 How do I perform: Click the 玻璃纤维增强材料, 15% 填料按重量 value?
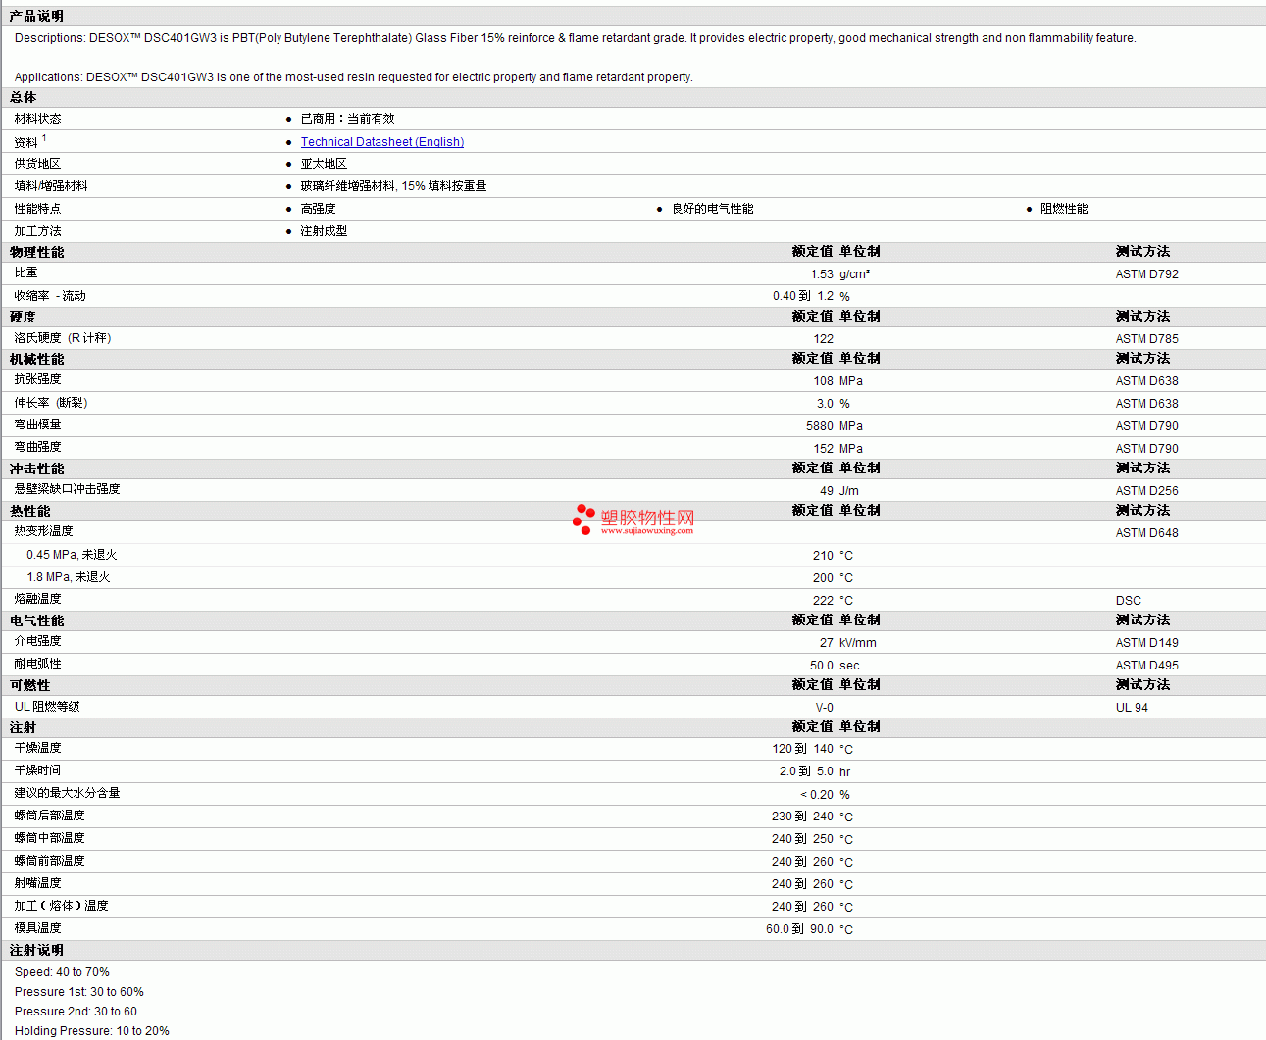point(393,186)
